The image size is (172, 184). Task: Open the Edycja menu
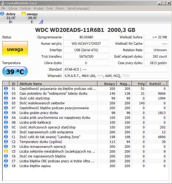tap(13, 8)
